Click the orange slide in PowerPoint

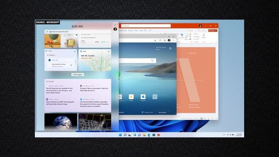coord(196,80)
